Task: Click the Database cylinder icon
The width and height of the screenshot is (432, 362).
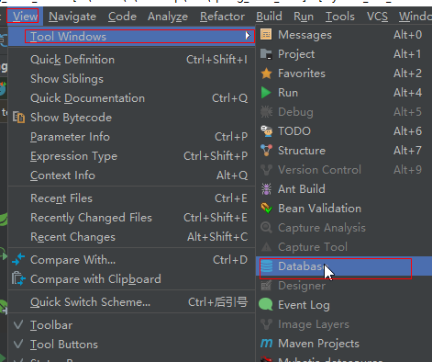Action: coord(266,266)
